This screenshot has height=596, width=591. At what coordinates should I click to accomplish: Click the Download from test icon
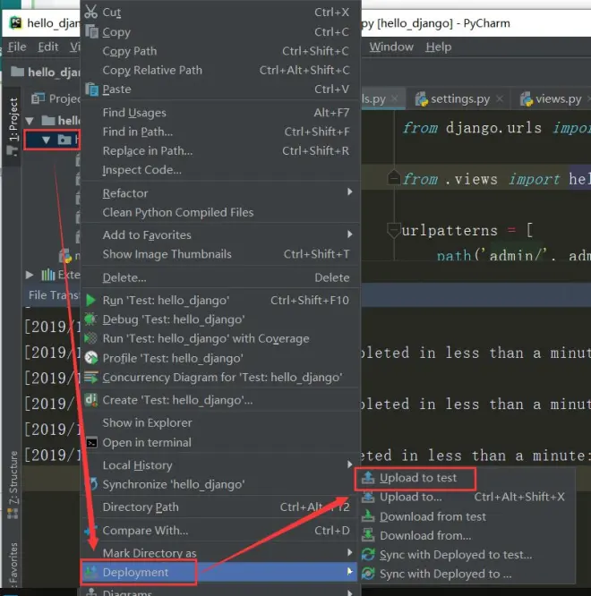tap(368, 516)
